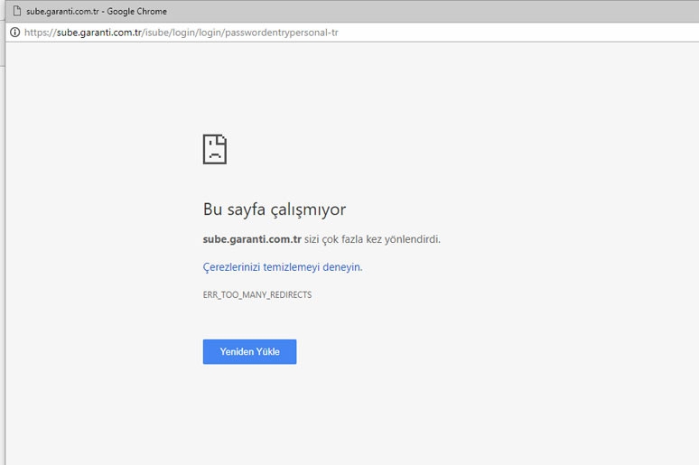Click the Bu sayfa çalışmıyor heading

275,209
